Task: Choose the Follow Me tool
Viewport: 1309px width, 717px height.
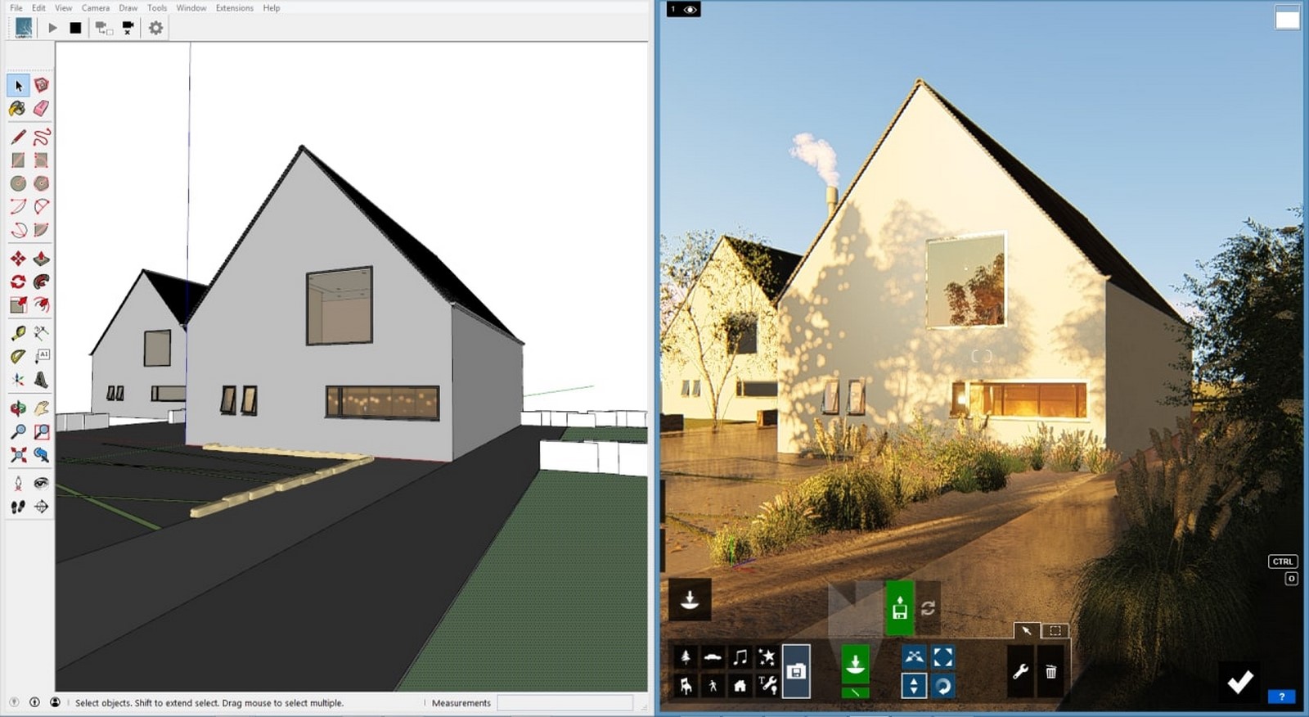Action: pyautogui.click(x=41, y=282)
